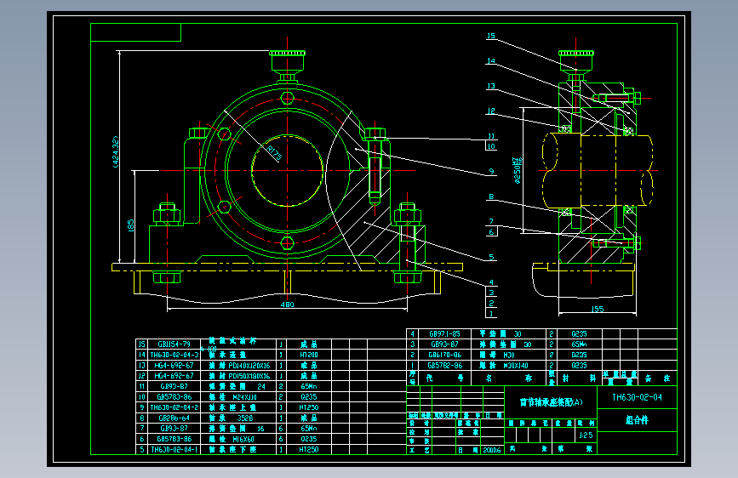Image resolution: width=738 pixels, height=478 pixels.
Task: Select the 1:2.5 scale value
Action: coord(586,435)
